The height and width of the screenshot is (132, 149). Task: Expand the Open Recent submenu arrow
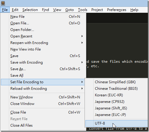pos(82,36)
